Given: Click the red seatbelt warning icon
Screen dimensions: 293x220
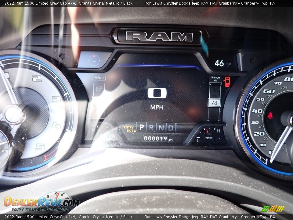Looking at the screenshot, I should tap(270, 116).
